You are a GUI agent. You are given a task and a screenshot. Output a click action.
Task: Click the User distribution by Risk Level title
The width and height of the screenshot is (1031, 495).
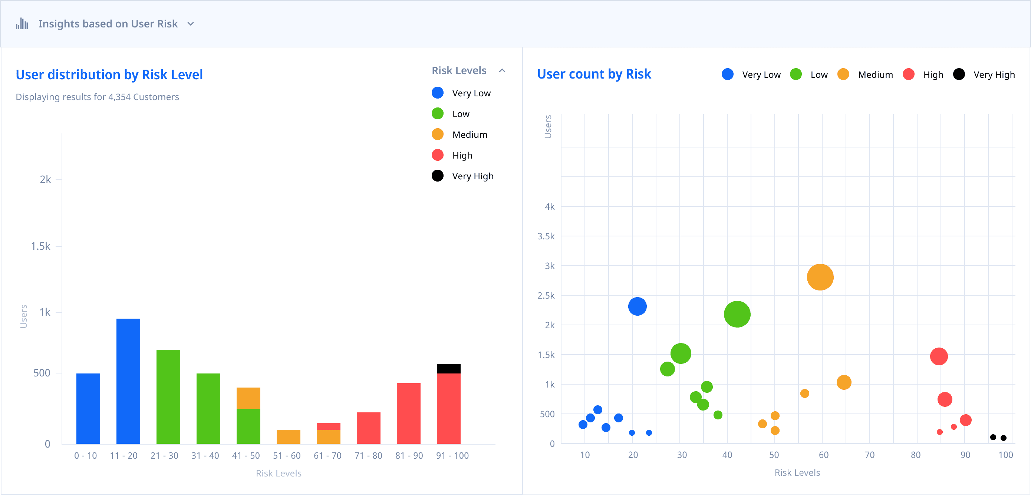(x=109, y=75)
